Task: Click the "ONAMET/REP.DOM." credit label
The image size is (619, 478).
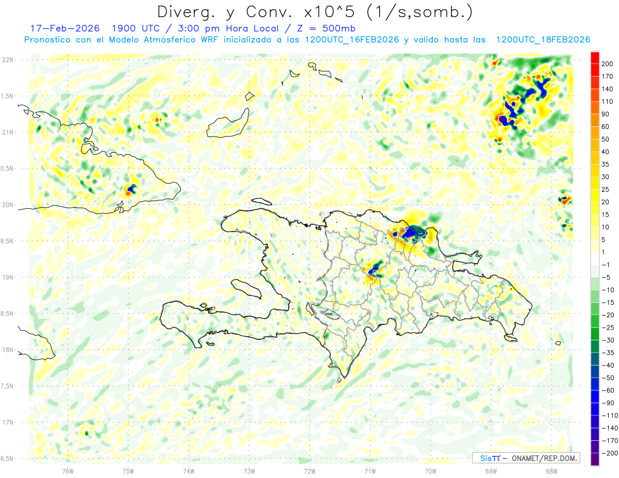Action: (544, 458)
